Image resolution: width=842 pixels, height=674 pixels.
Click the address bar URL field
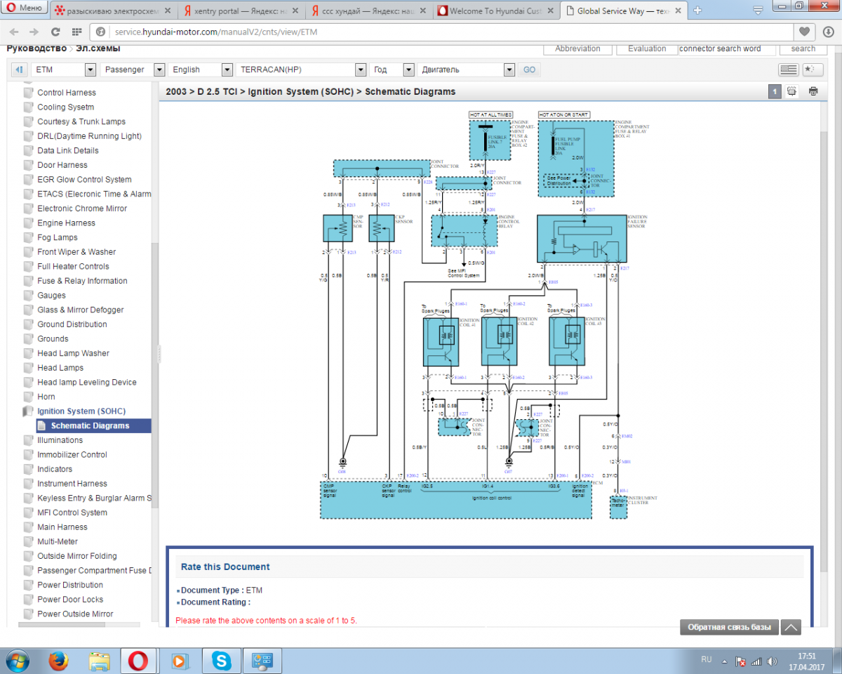(449, 32)
